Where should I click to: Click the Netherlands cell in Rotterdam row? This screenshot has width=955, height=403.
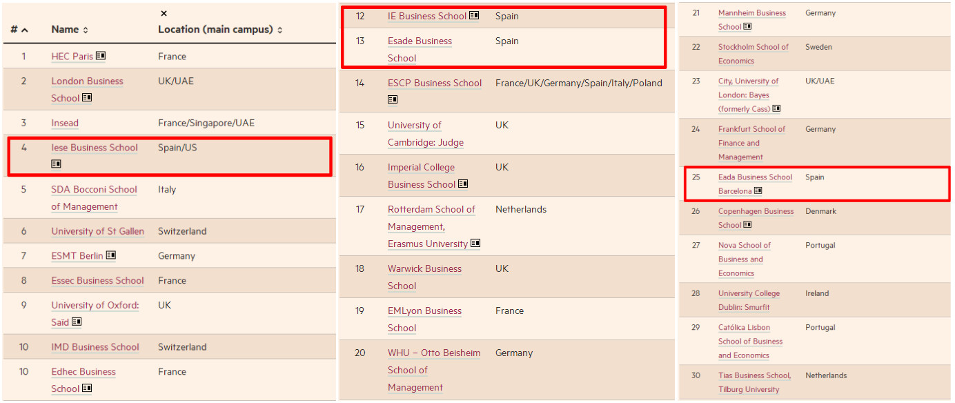tap(521, 209)
